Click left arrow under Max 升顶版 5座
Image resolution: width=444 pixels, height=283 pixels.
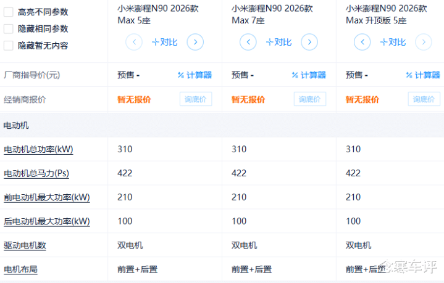tap(362, 42)
